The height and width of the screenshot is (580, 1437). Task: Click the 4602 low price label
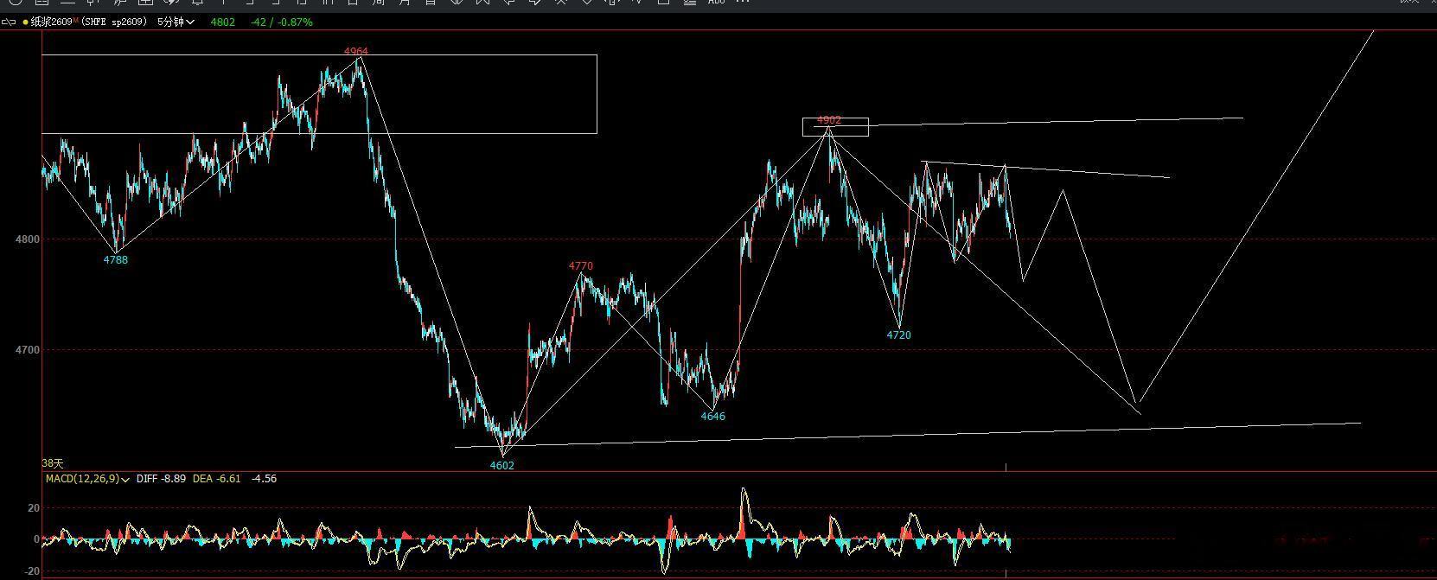coord(501,466)
